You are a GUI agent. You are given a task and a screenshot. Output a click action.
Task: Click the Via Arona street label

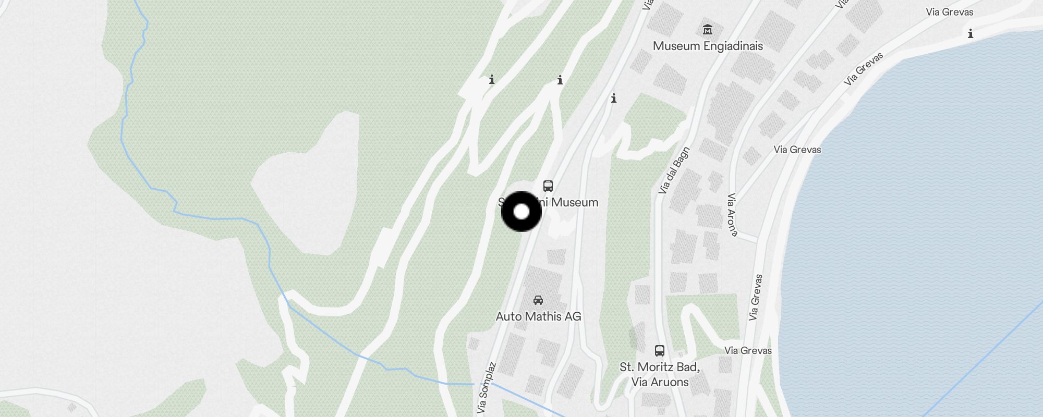coord(732,215)
